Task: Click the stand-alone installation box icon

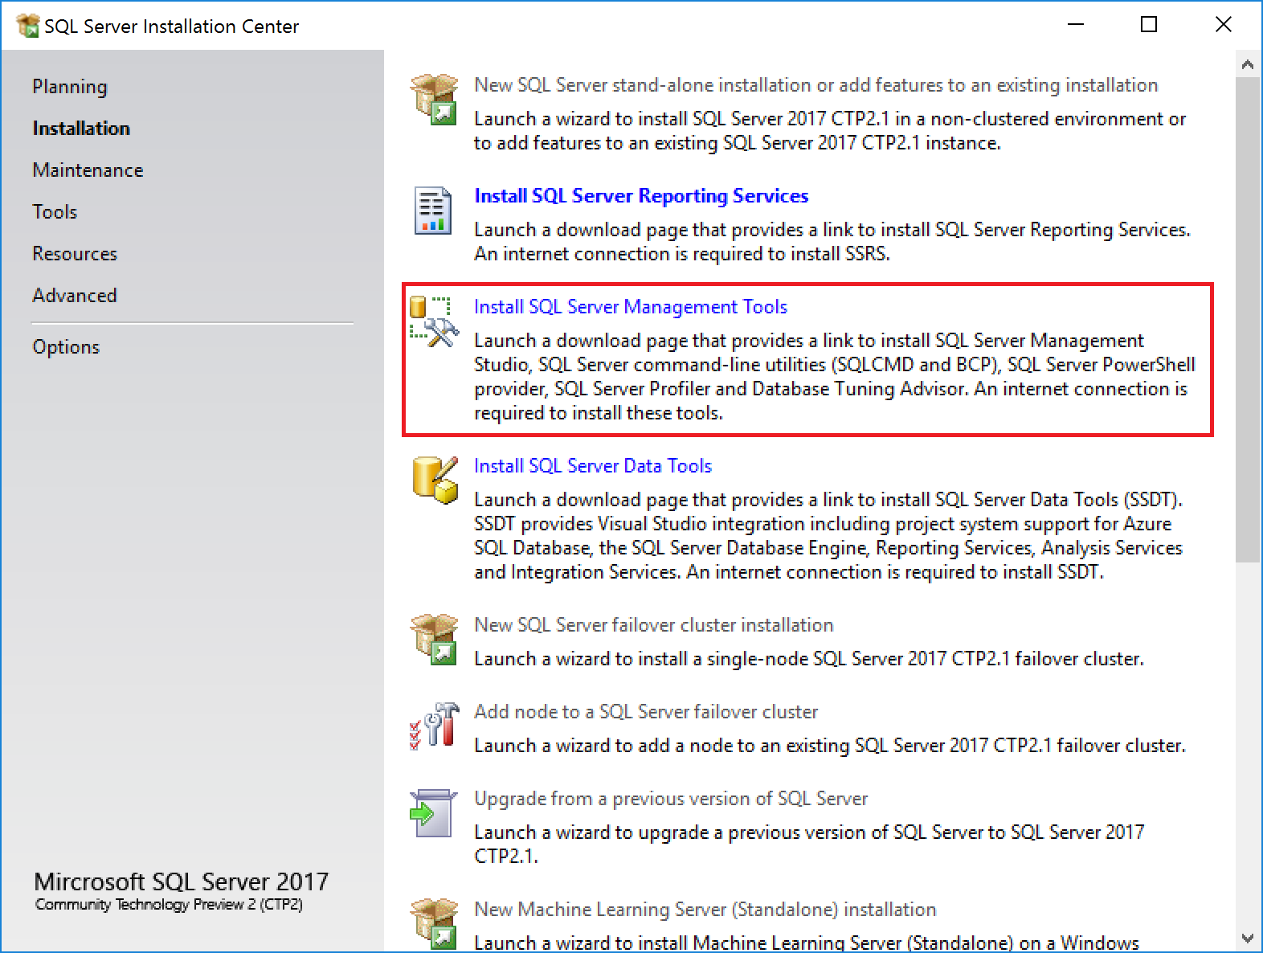Action: pos(434,99)
